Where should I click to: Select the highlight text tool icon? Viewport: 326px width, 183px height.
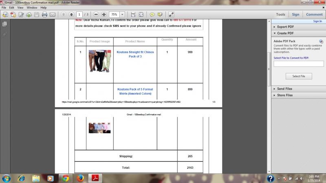pos(160,14)
